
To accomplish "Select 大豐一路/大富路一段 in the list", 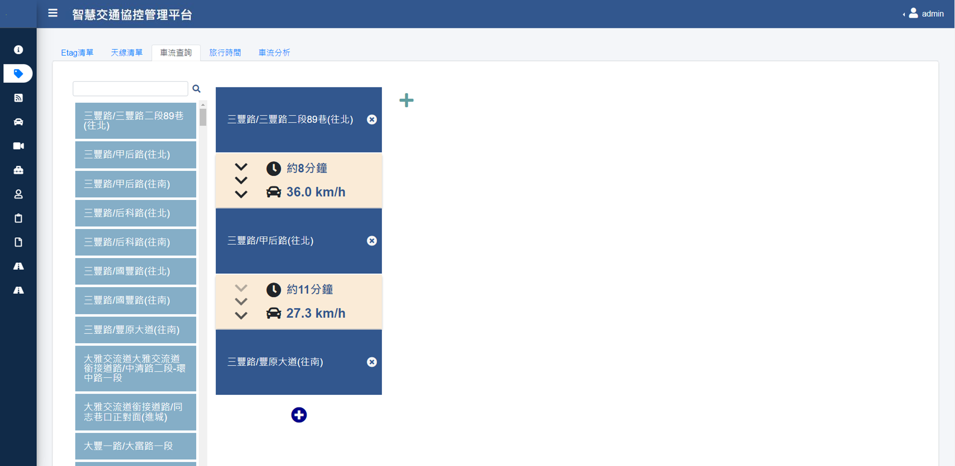I will (x=136, y=446).
